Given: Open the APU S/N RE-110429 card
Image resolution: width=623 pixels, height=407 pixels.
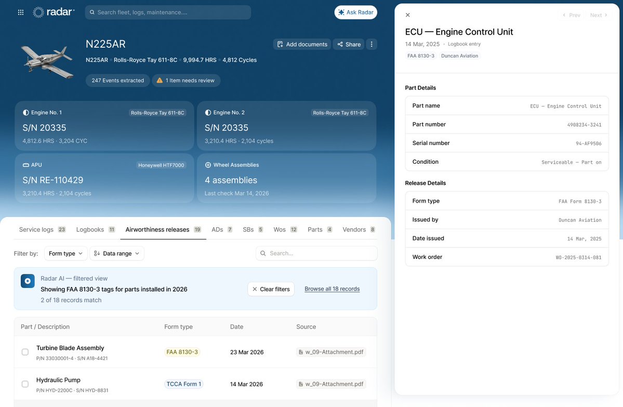Looking at the screenshot, I should click(x=104, y=178).
